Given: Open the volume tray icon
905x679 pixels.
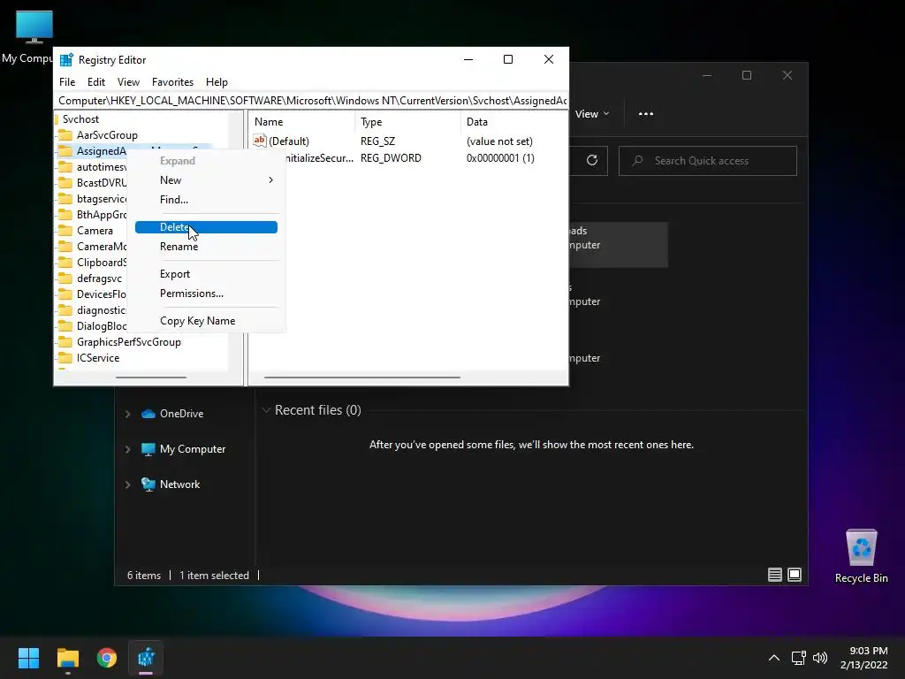Looking at the screenshot, I should [x=819, y=658].
